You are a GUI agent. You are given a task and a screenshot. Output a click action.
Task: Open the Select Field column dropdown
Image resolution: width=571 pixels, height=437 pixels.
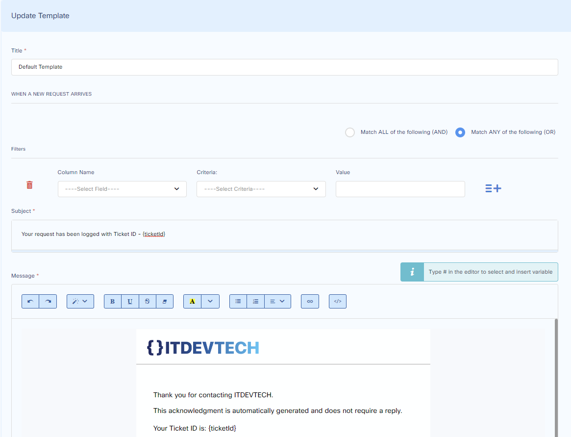pyautogui.click(x=122, y=189)
